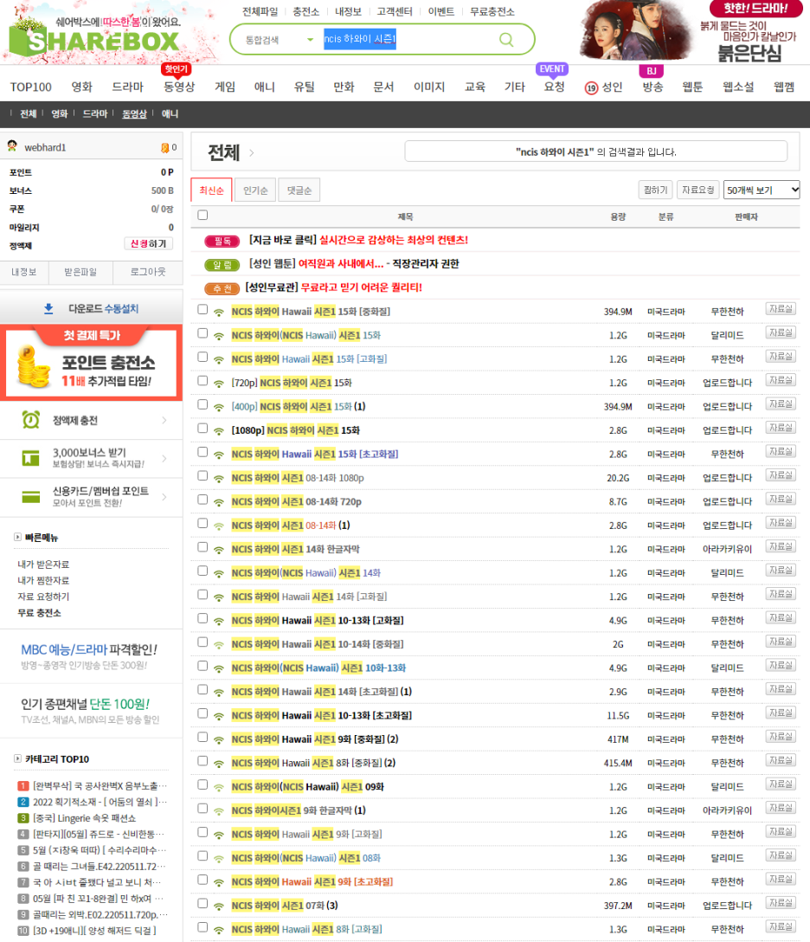Open the 인기 종편채널 단돈 100원 banner
The image size is (810, 942).
pos(90,711)
